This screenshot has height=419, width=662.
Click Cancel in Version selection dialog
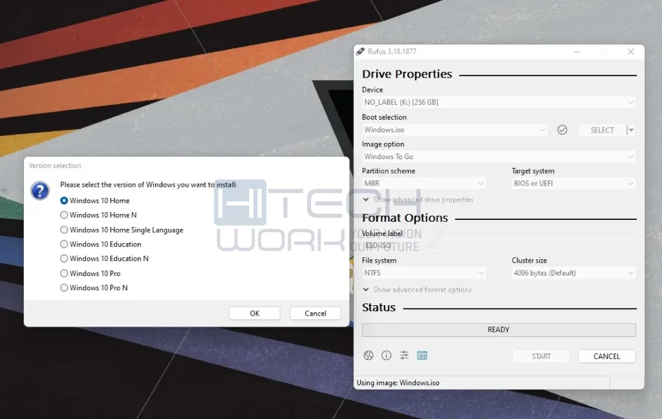coord(315,314)
